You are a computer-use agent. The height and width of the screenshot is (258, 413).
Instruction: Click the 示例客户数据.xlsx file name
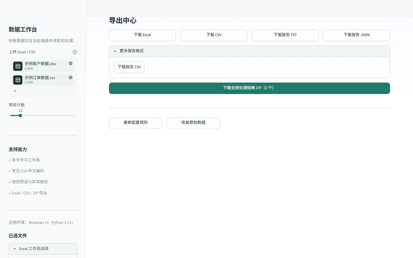pyautogui.click(x=40, y=63)
